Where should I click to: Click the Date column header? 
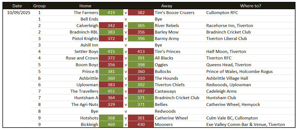17,6
